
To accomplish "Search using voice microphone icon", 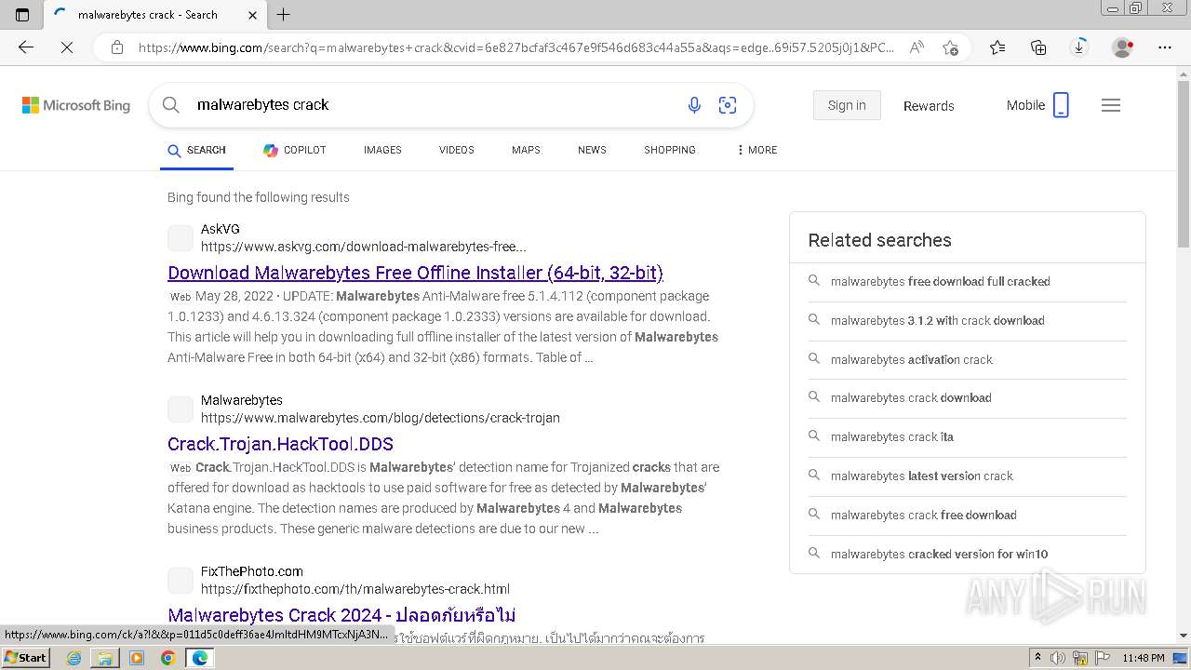I will (x=694, y=105).
